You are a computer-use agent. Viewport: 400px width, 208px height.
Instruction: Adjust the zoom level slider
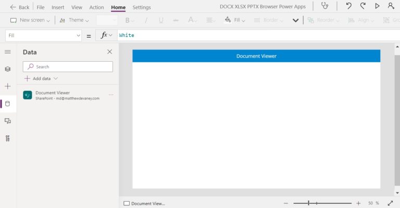(309, 203)
